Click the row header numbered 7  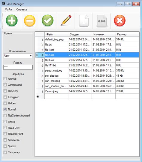click(x=40, y=70)
